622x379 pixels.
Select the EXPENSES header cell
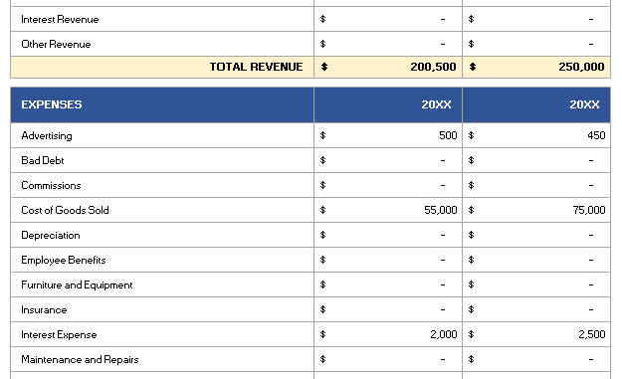point(162,104)
